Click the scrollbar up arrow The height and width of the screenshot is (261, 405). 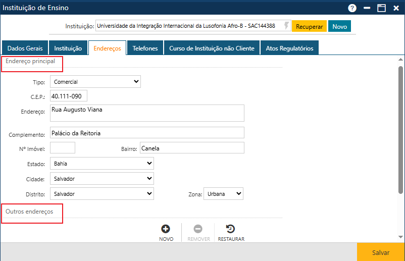click(x=400, y=60)
